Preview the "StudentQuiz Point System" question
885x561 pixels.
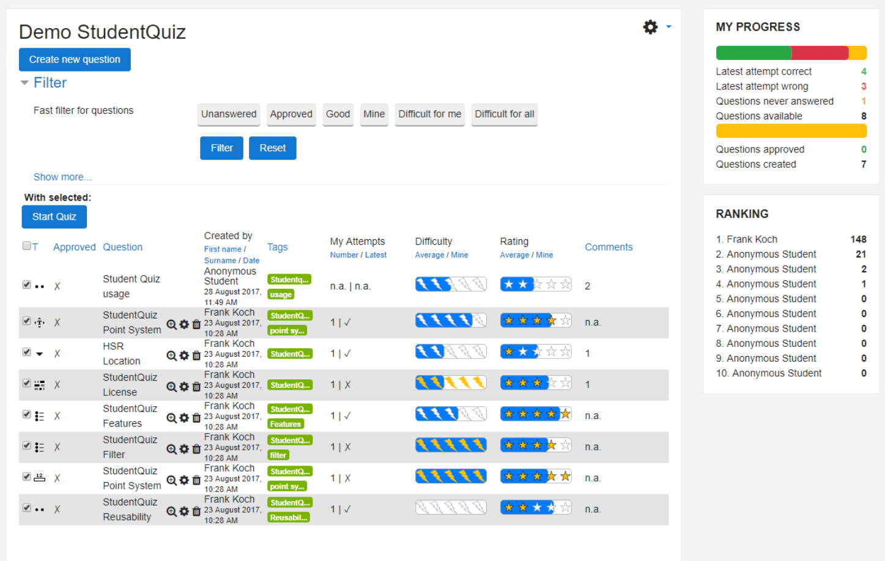[x=172, y=324]
